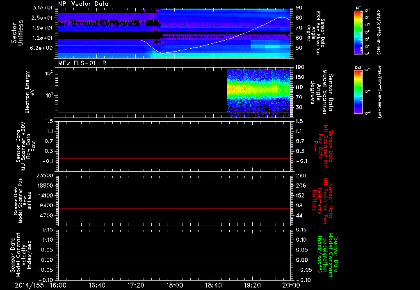Click the 23500 scanner position tick label
Screen dimensions: 420x290
click(x=45, y=175)
